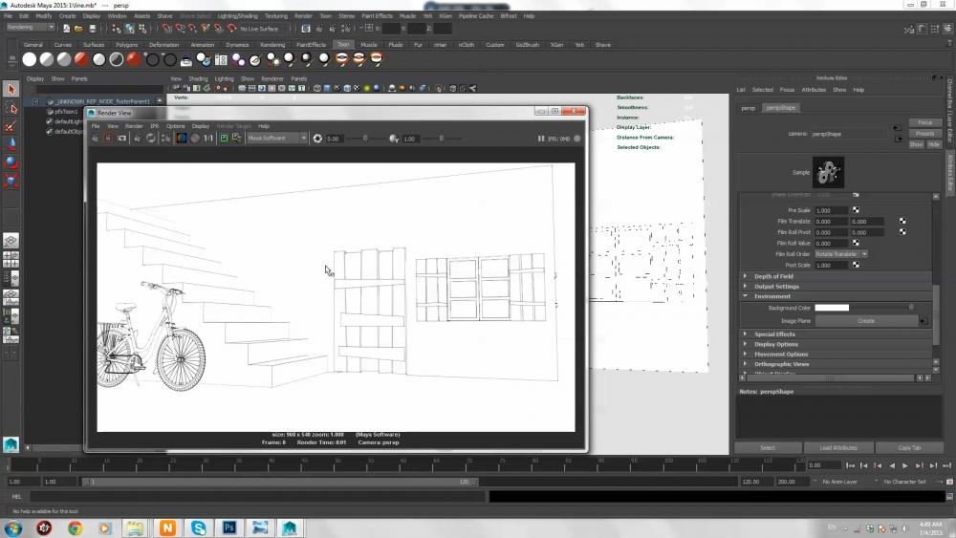Click the 1:1 real size icon
956x538 pixels.
tap(208, 139)
